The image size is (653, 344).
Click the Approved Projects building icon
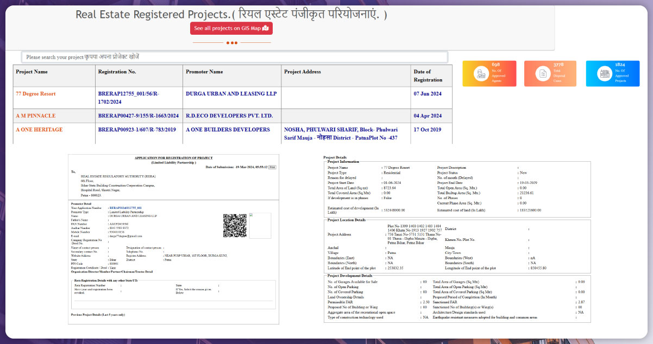point(604,74)
